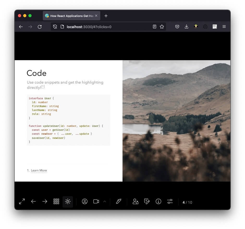Click the function updateUser code line

pyautogui.click(x=66, y=126)
